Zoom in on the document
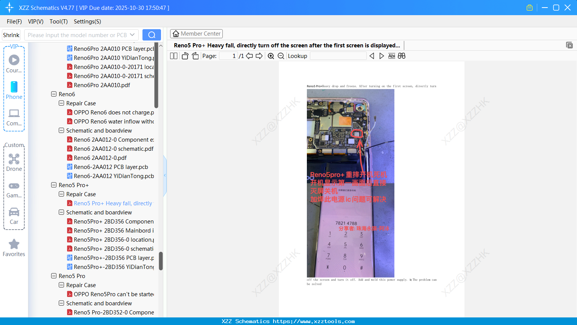The image size is (577, 325). [271, 56]
